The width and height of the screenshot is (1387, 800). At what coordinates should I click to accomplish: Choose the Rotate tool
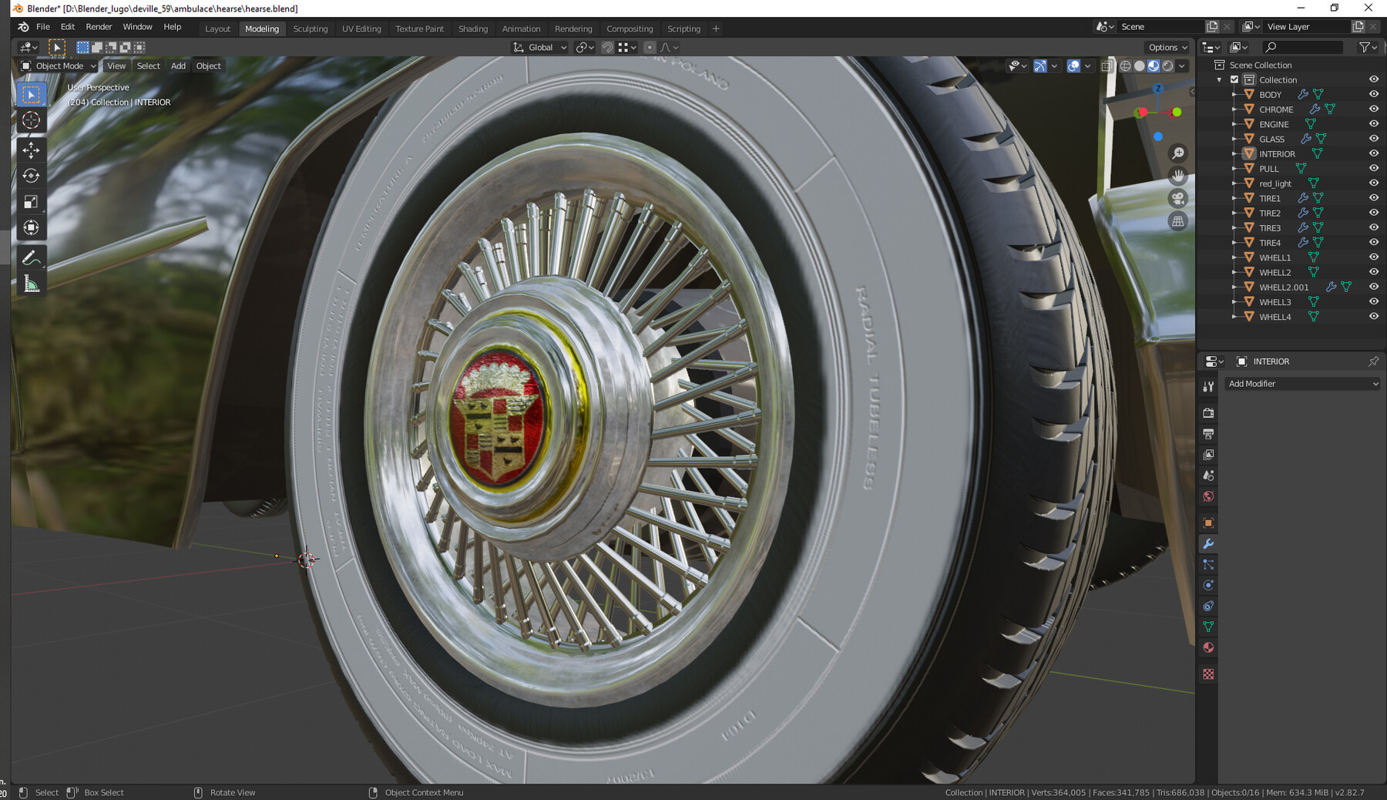coord(31,176)
